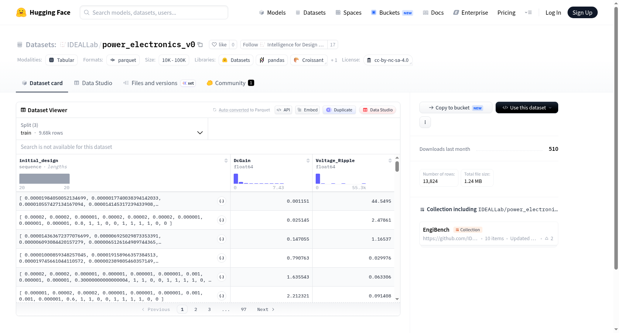Viewport: 619px width, 333px height.
Task: Open the EngiBench collection card
Action: 489,234
